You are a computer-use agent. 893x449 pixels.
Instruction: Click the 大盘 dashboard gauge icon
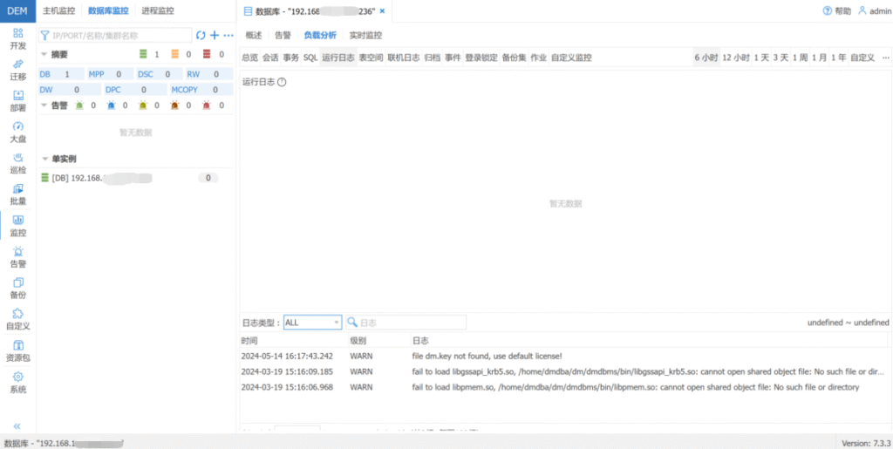(17, 127)
